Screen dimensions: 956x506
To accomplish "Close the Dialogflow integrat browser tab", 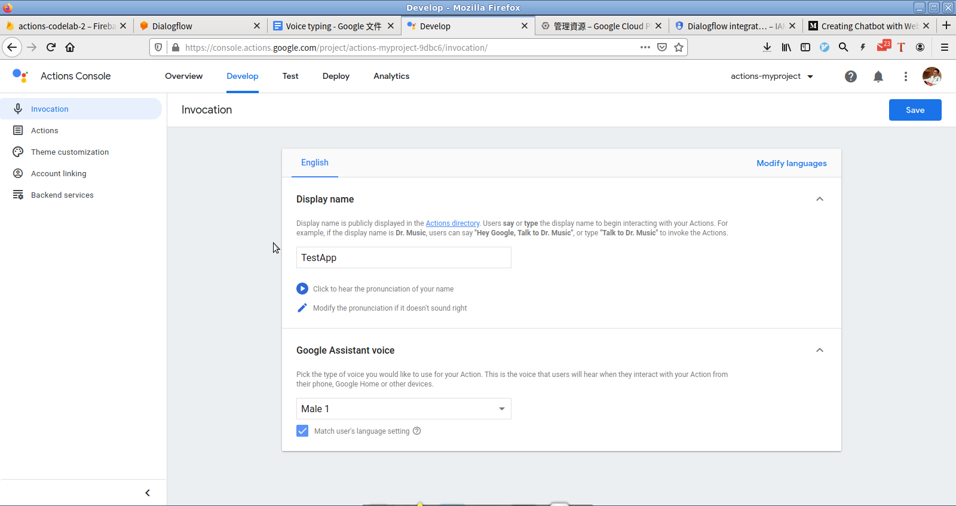I will [x=792, y=26].
